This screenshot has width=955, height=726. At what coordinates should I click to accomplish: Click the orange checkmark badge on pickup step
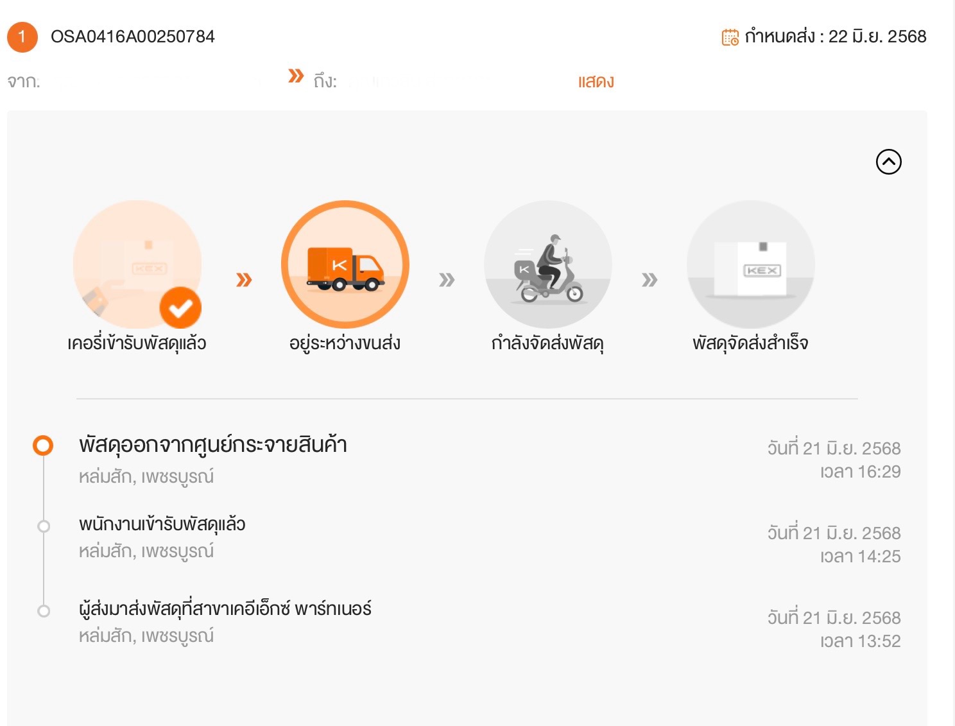180,308
